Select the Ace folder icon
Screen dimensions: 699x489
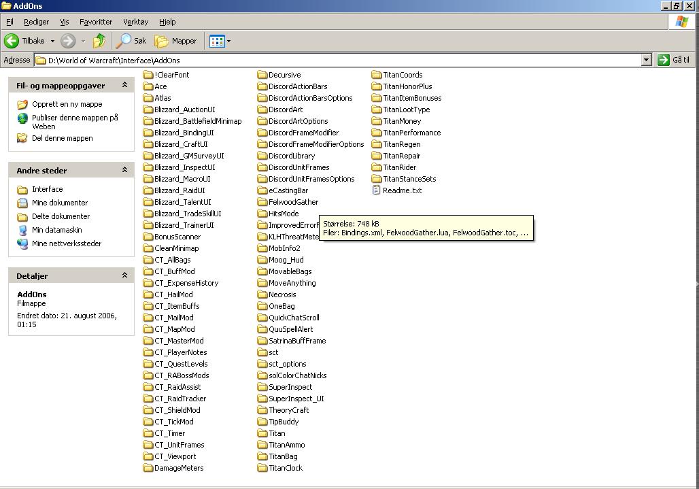[148, 86]
